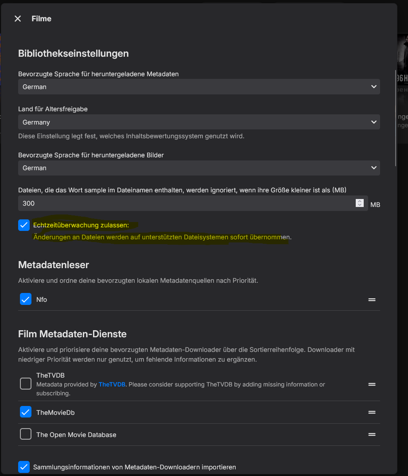Uncheck the Nfo metadata reader

click(x=26, y=299)
